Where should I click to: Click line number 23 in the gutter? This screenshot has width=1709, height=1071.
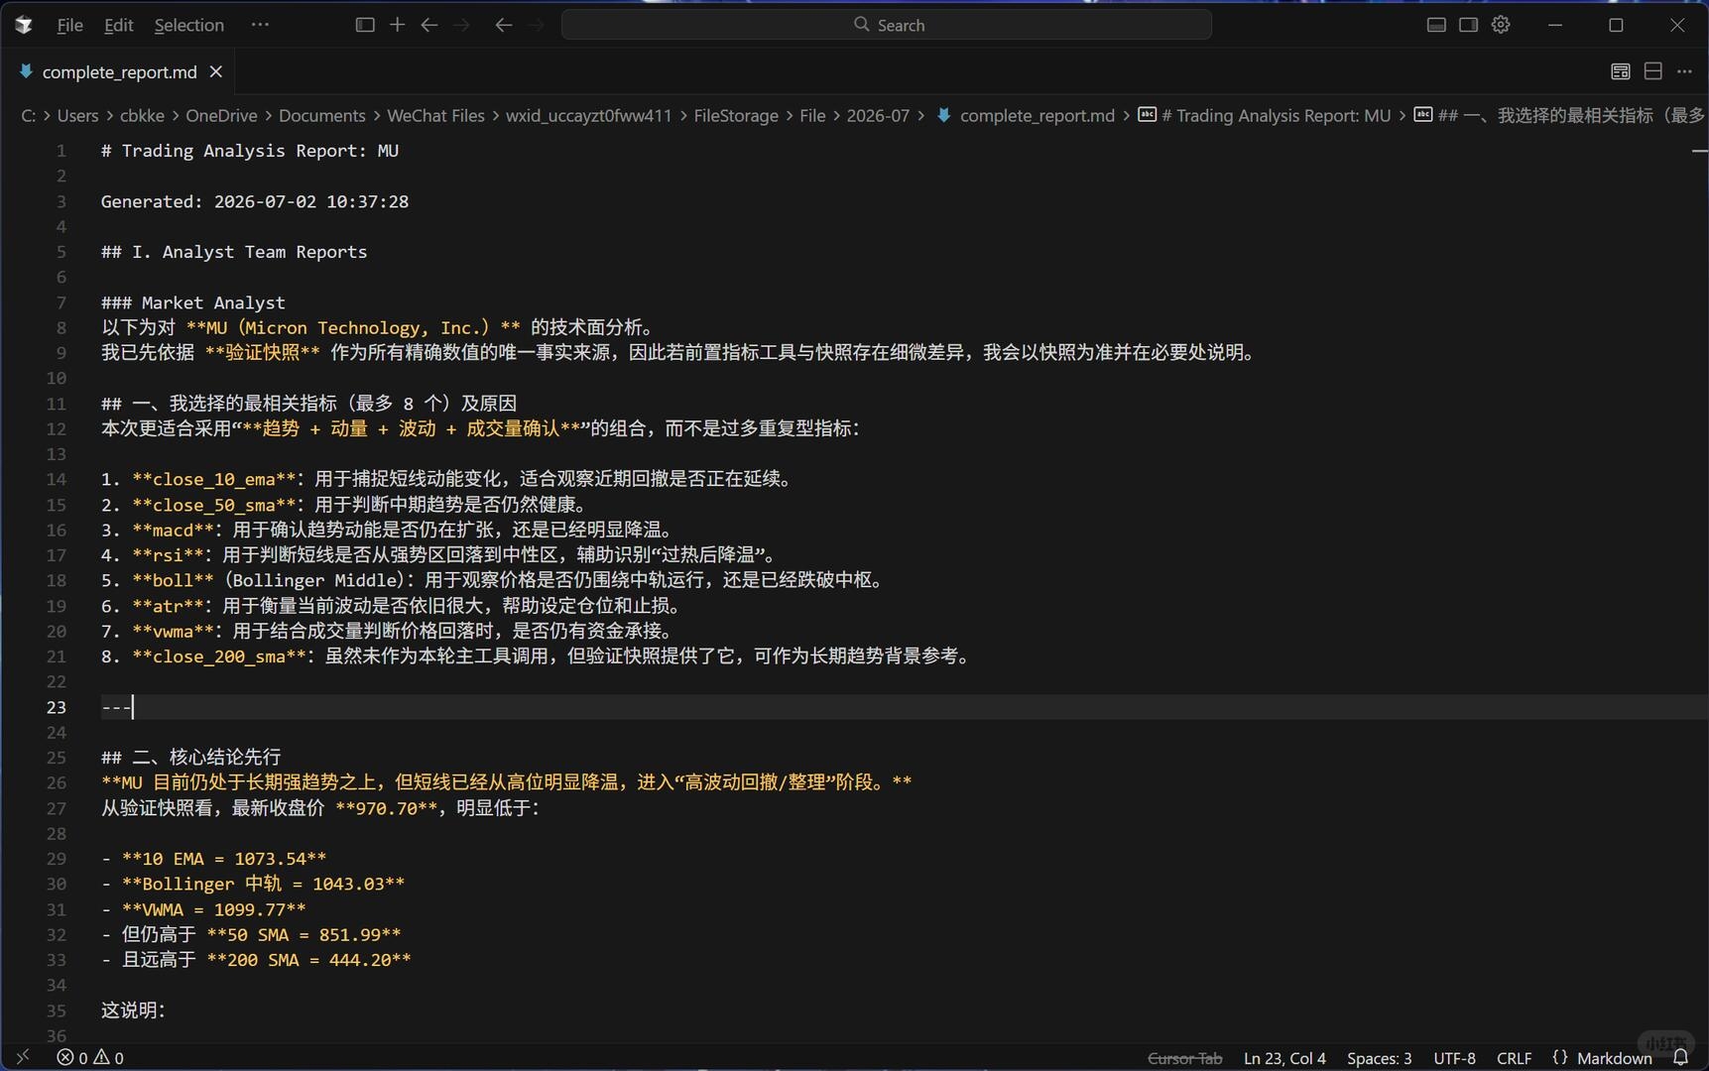click(x=56, y=707)
